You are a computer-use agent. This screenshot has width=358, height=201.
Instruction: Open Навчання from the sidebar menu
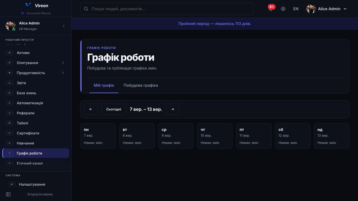pyautogui.click(x=36, y=143)
